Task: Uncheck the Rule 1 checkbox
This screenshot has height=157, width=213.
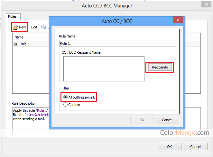Action: point(16,44)
